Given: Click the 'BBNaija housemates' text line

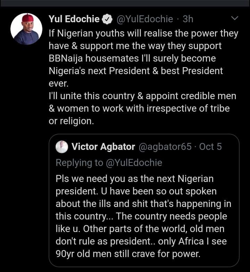Looking at the screenshot, I should pyautogui.click(x=132, y=58).
